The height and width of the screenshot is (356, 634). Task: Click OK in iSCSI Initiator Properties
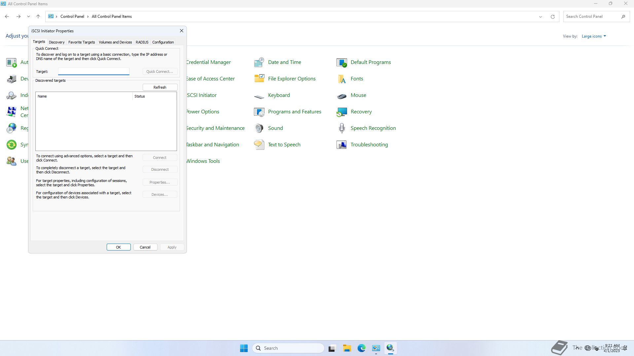pyautogui.click(x=119, y=247)
